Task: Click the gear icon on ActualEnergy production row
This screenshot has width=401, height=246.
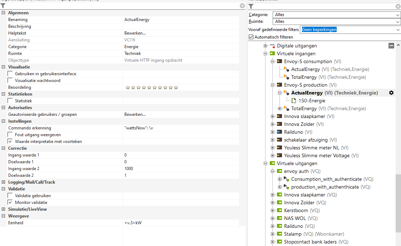Action: pos(391,93)
